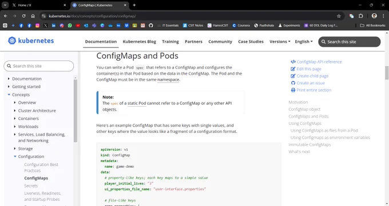
Task: Open the Chrome profile avatar
Action: pyautogui.click(x=374, y=16)
